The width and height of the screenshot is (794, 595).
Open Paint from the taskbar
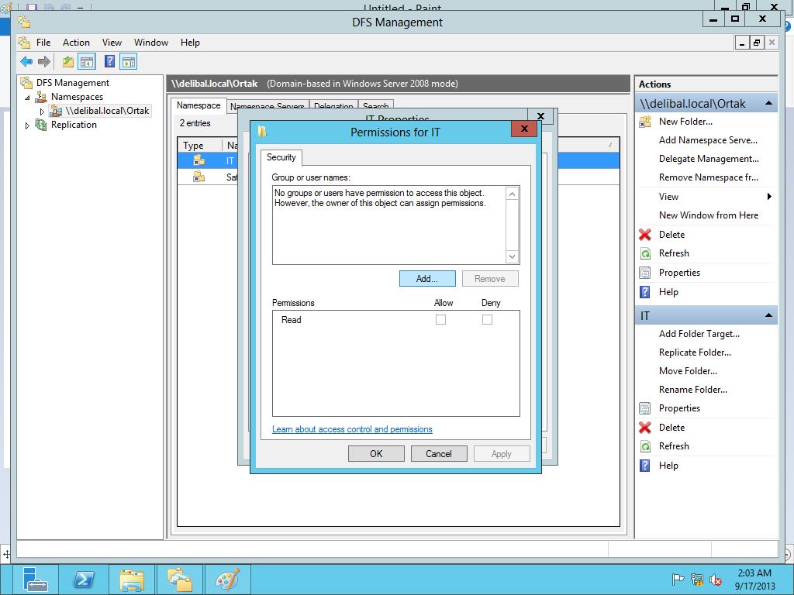(x=227, y=579)
